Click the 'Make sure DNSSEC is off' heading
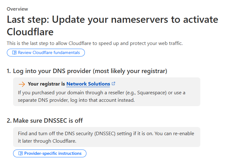234x167 pixels. pos(45,120)
